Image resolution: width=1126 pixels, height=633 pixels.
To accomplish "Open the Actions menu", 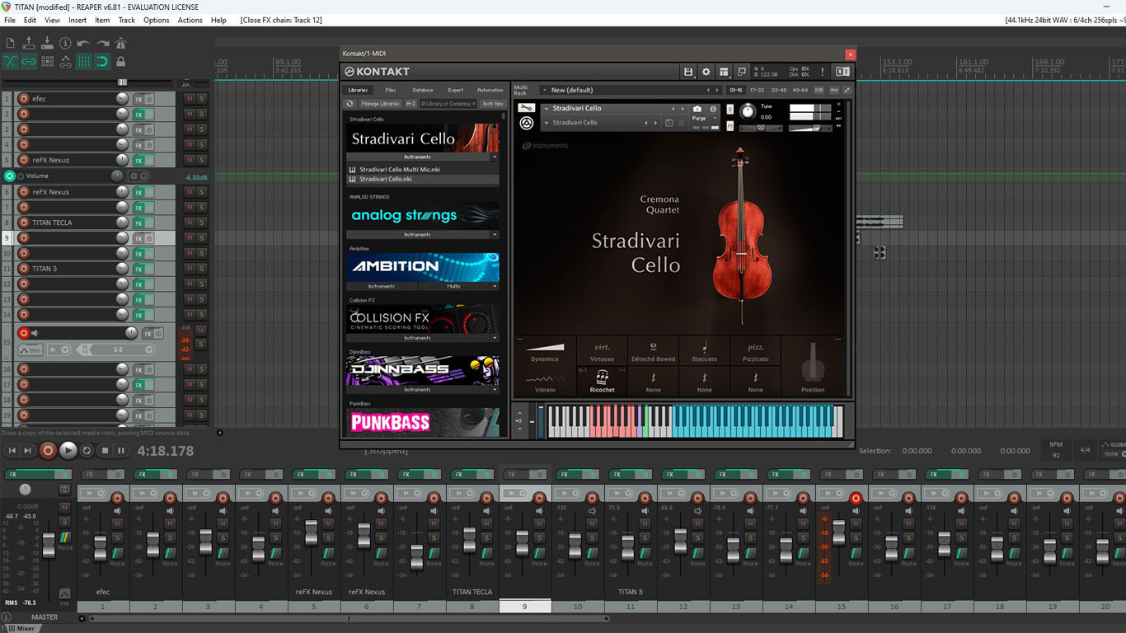I will click(190, 20).
